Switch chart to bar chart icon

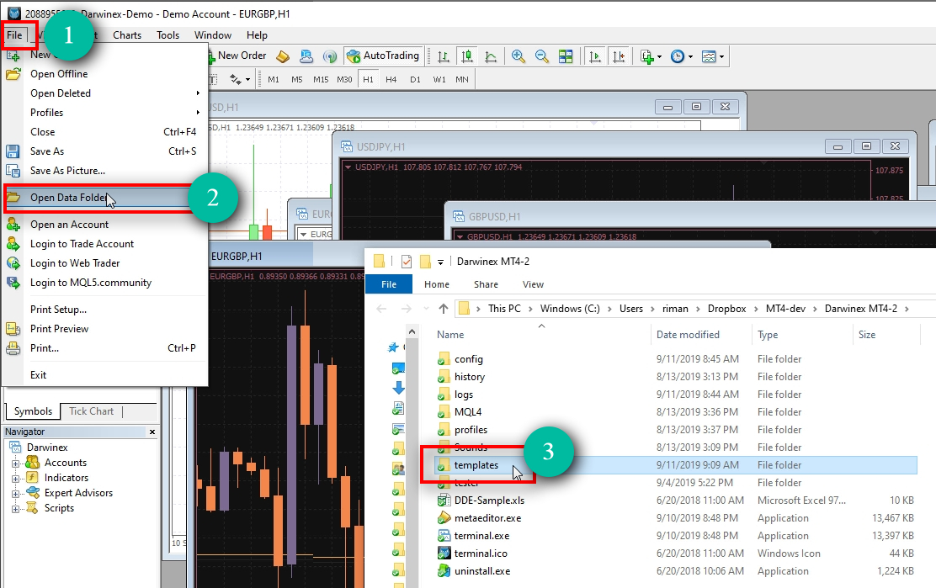(x=443, y=56)
